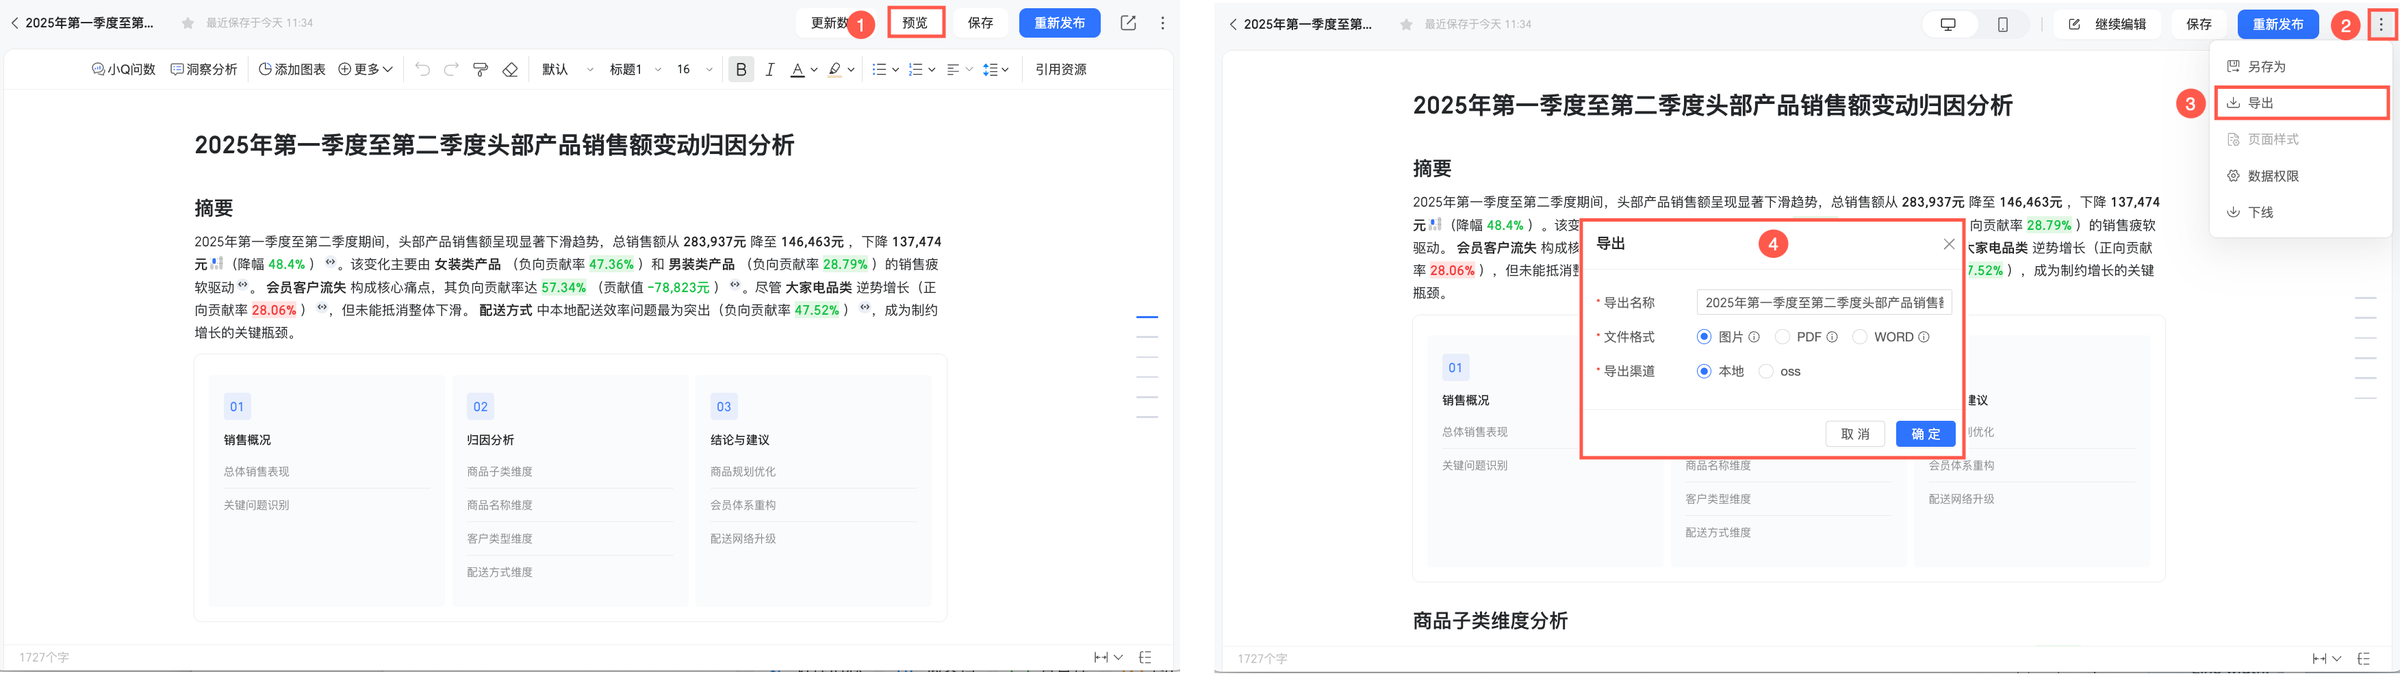Show info for the WORD format
2400x676 pixels.
pyautogui.click(x=1924, y=337)
